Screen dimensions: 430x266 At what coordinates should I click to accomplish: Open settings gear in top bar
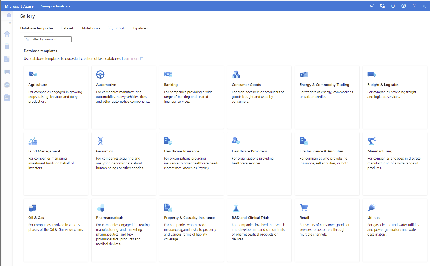pos(404,6)
